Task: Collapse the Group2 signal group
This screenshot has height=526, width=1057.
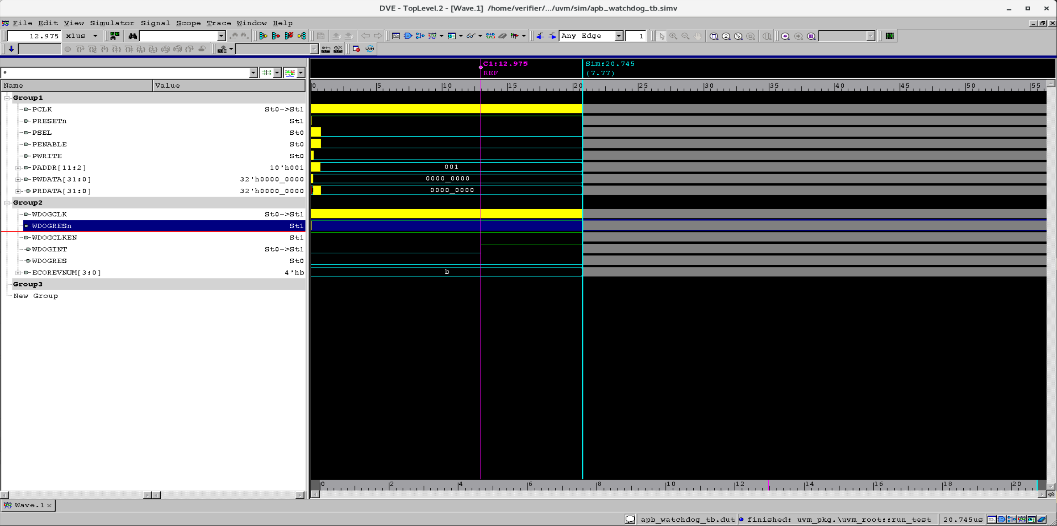Action: click(7, 203)
